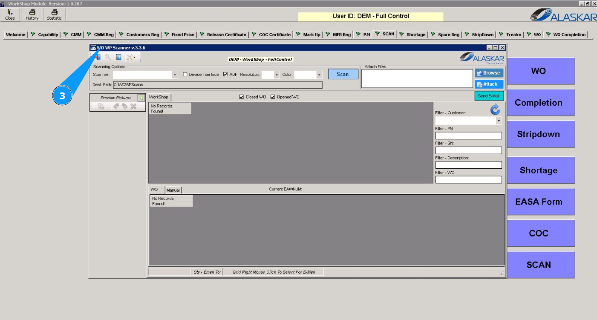This screenshot has height=320, width=597.
Task: Click the WO WP Scanner window title icon
Action: tap(93, 48)
